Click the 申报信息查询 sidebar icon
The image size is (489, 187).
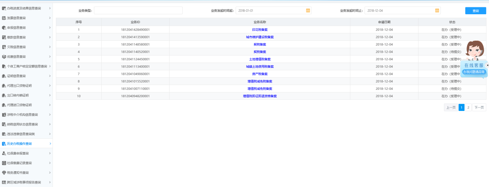pos(4,28)
